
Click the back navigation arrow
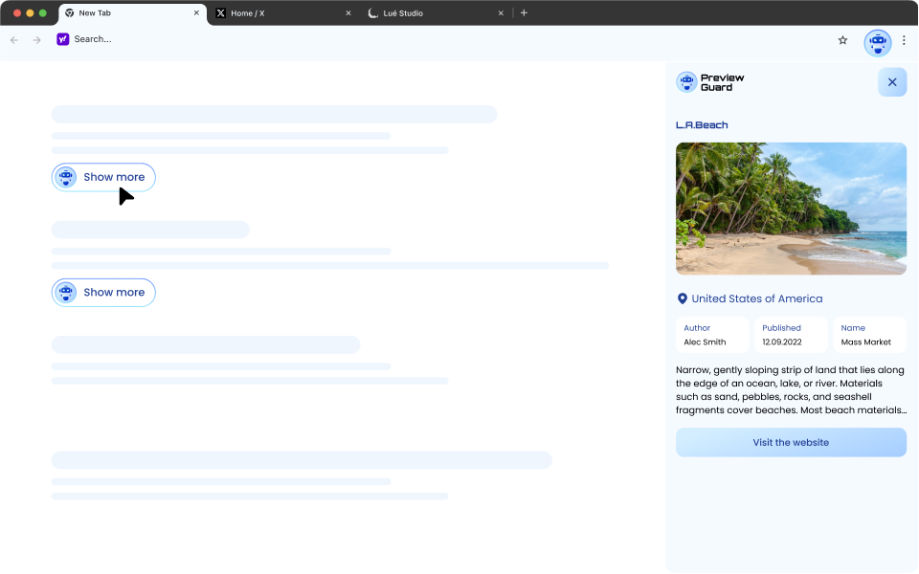pyautogui.click(x=14, y=40)
